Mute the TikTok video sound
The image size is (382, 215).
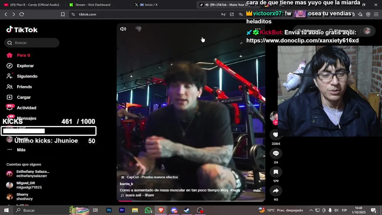[x=123, y=29]
